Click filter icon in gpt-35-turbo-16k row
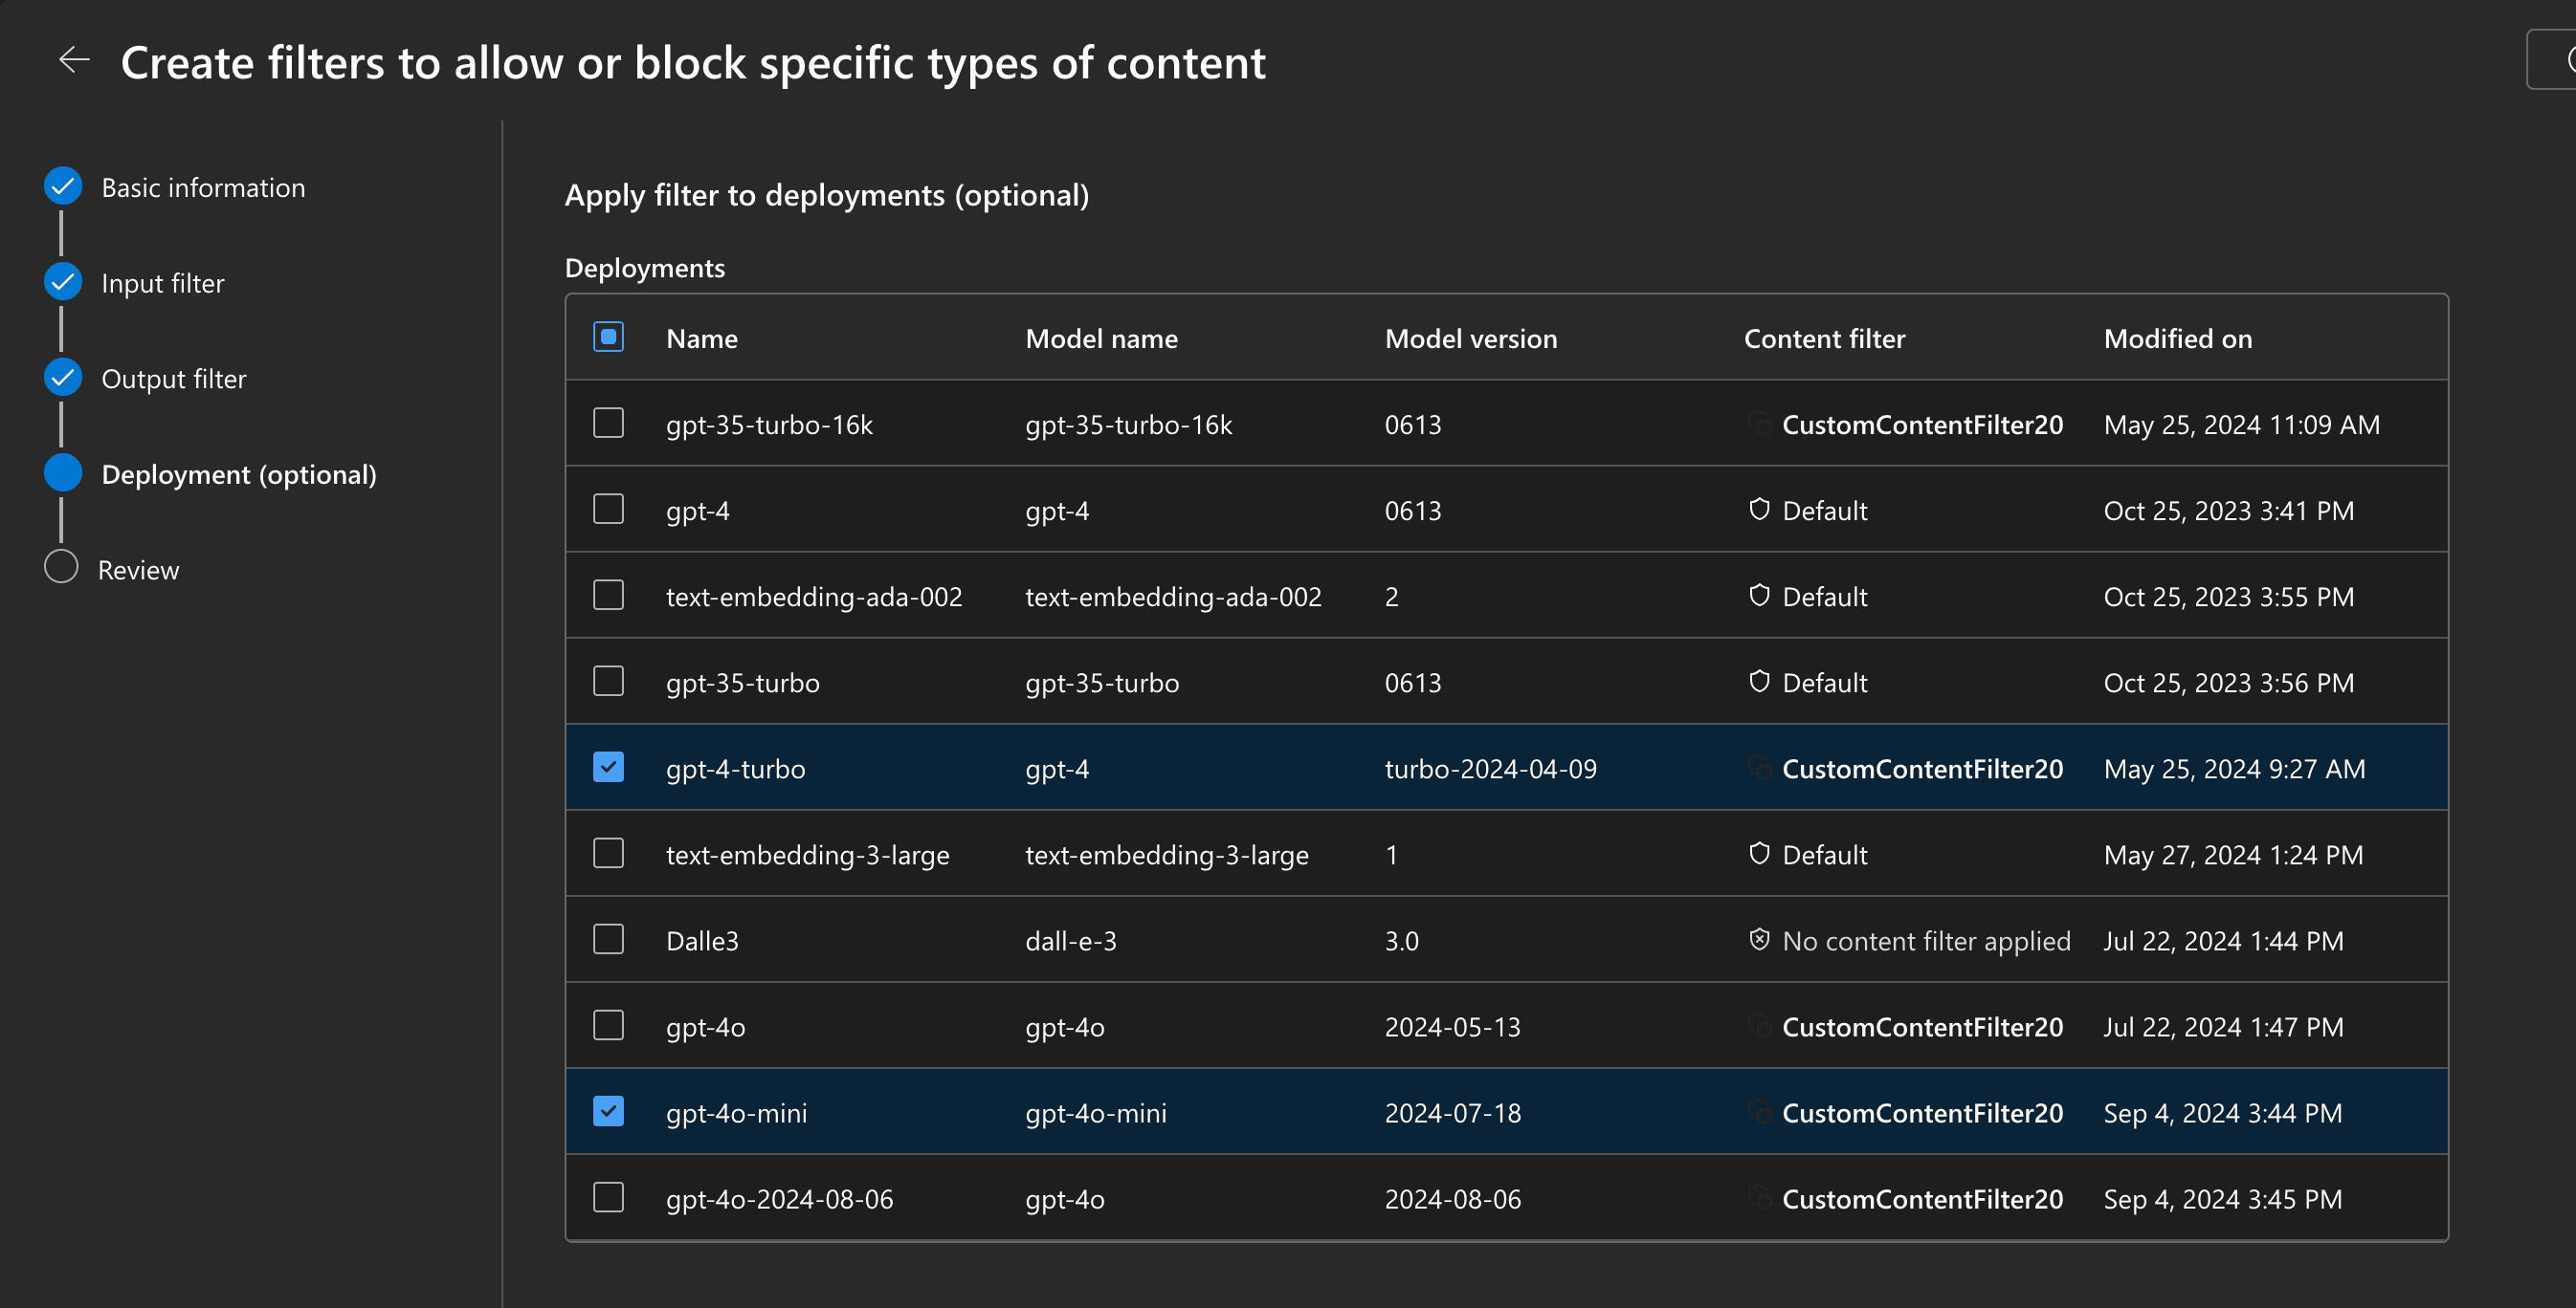This screenshot has height=1308, width=2576. tap(1759, 424)
